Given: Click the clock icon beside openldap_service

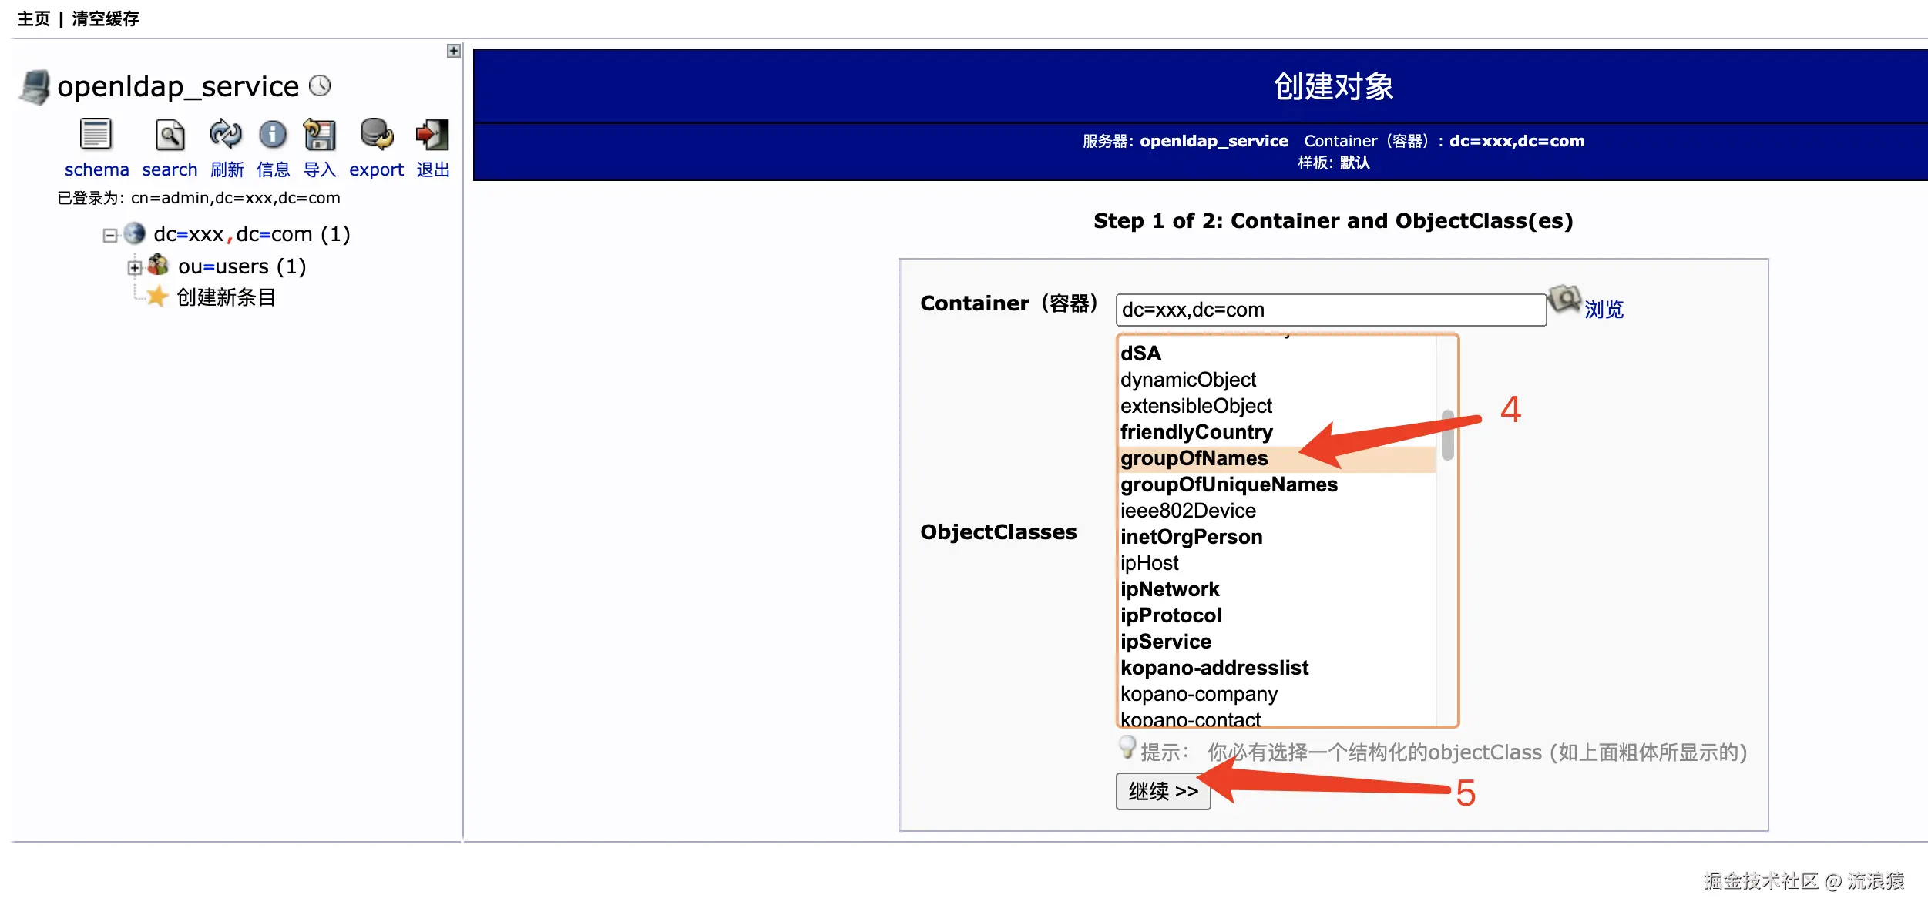Looking at the screenshot, I should (320, 85).
